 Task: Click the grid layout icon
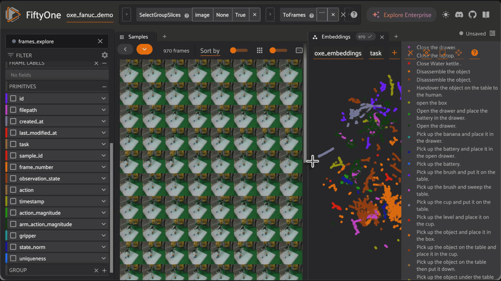click(260, 50)
